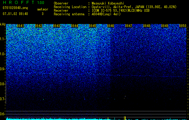Image resolution: width=189 pixels, height=120 pixels.
Task: Select the Ogata-vill. Akita-Pref. JAPAN location text
Action: click(134, 7)
